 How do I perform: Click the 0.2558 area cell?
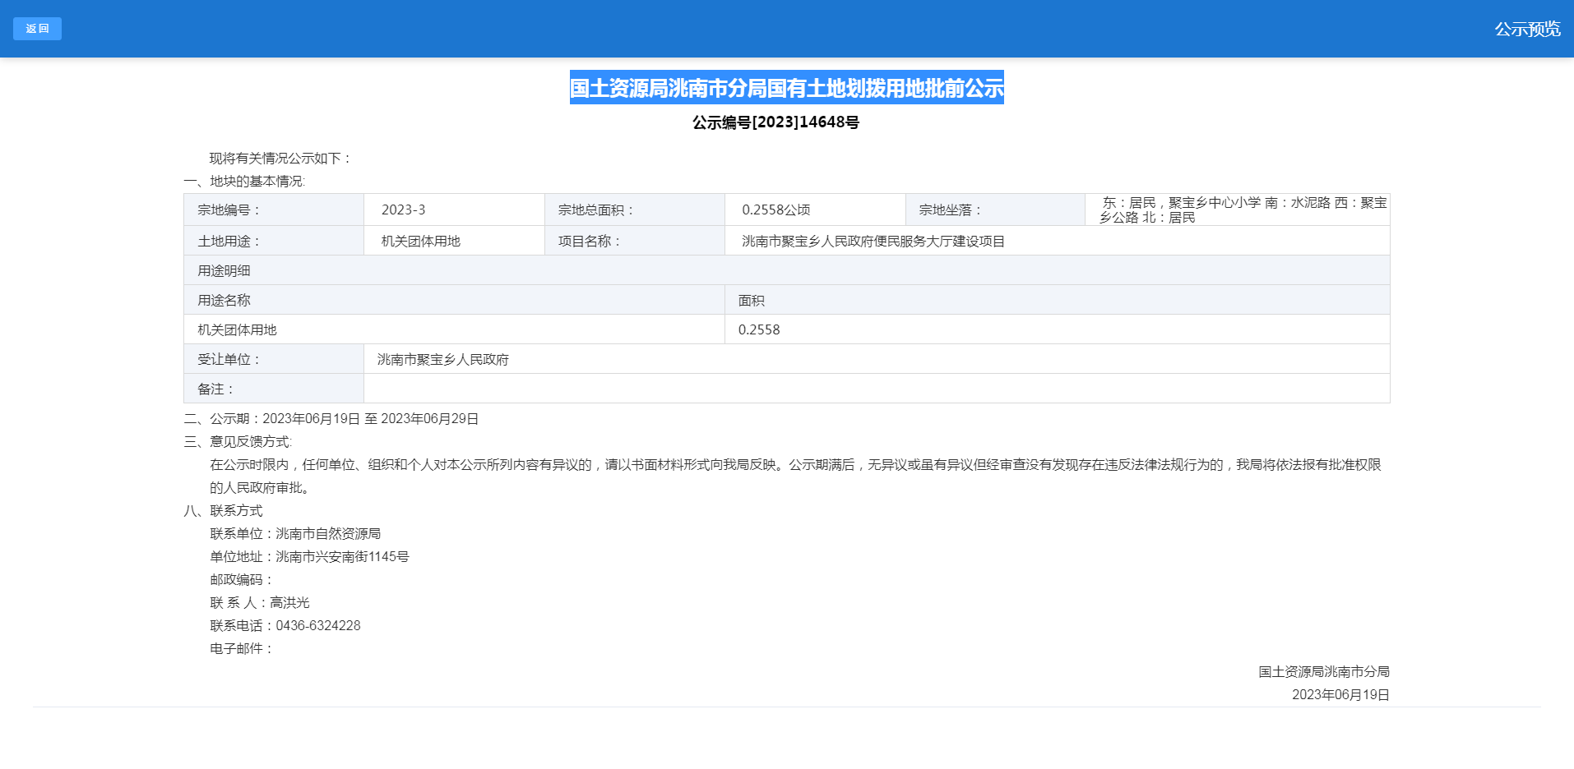tap(1058, 329)
